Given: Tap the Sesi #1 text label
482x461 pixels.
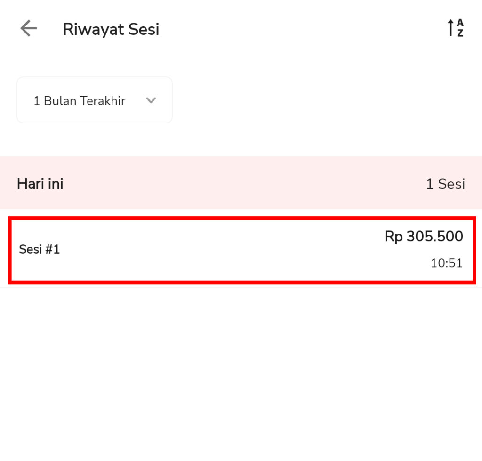Looking at the screenshot, I should (x=39, y=249).
